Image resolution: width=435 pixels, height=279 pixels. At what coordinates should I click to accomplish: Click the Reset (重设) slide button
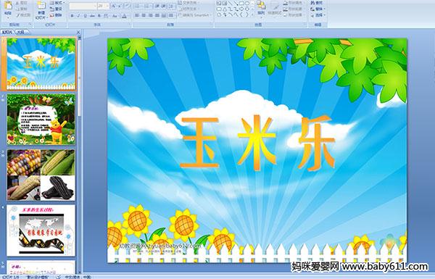click(x=57, y=9)
